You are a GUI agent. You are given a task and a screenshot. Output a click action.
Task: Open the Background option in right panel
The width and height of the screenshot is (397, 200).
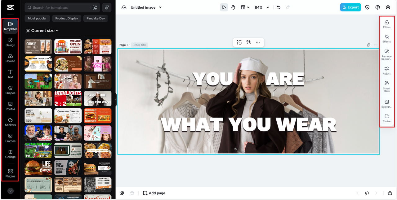tap(387, 104)
